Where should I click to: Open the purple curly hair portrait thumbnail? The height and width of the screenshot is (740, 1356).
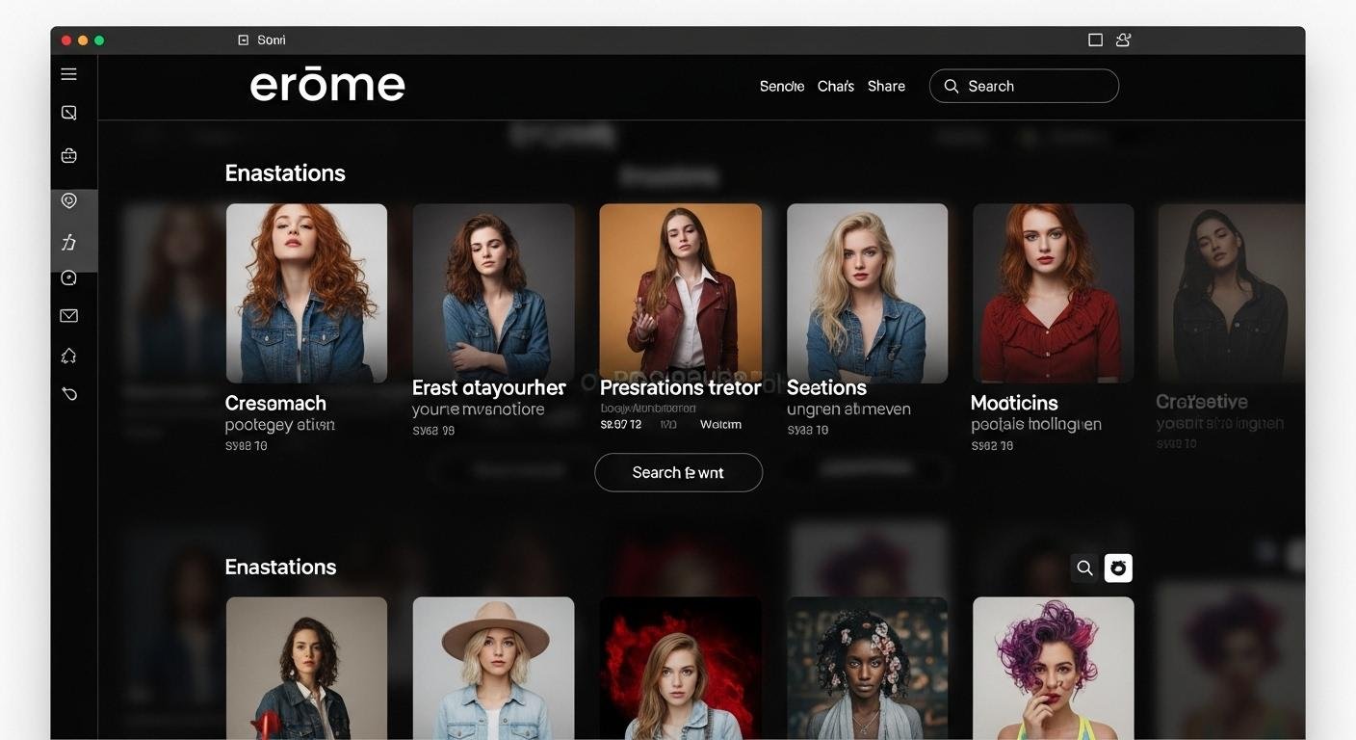(x=1053, y=667)
